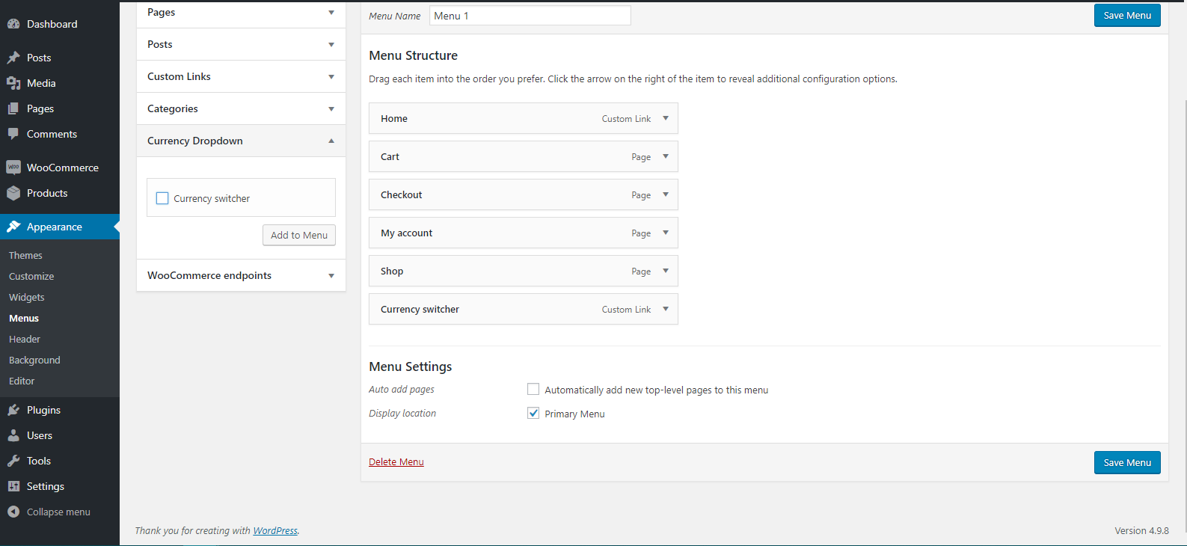Click the WooCommerce logo icon
The width and height of the screenshot is (1187, 546).
pyautogui.click(x=13, y=168)
